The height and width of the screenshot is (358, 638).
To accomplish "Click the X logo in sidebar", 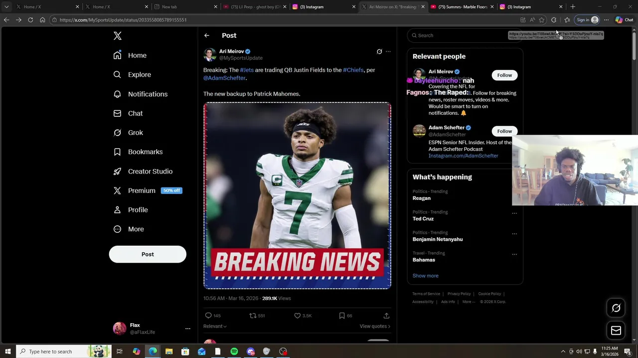I will (x=118, y=36).
